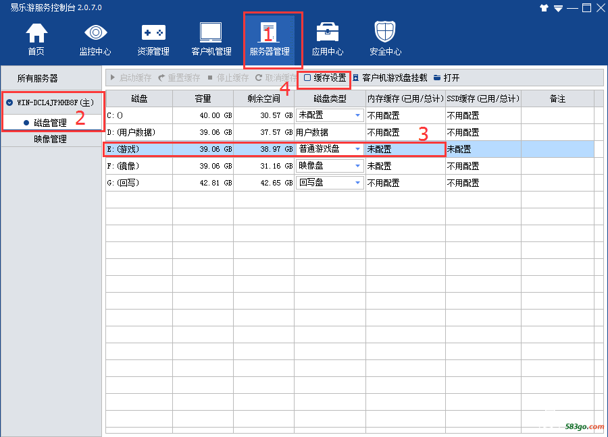
Task: Select the D:(用户数据) disk row
Action: (138, 132)
